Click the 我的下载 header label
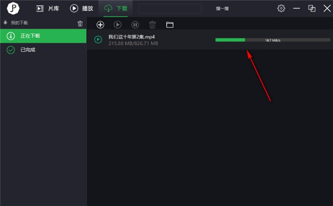 click(19, 23)
